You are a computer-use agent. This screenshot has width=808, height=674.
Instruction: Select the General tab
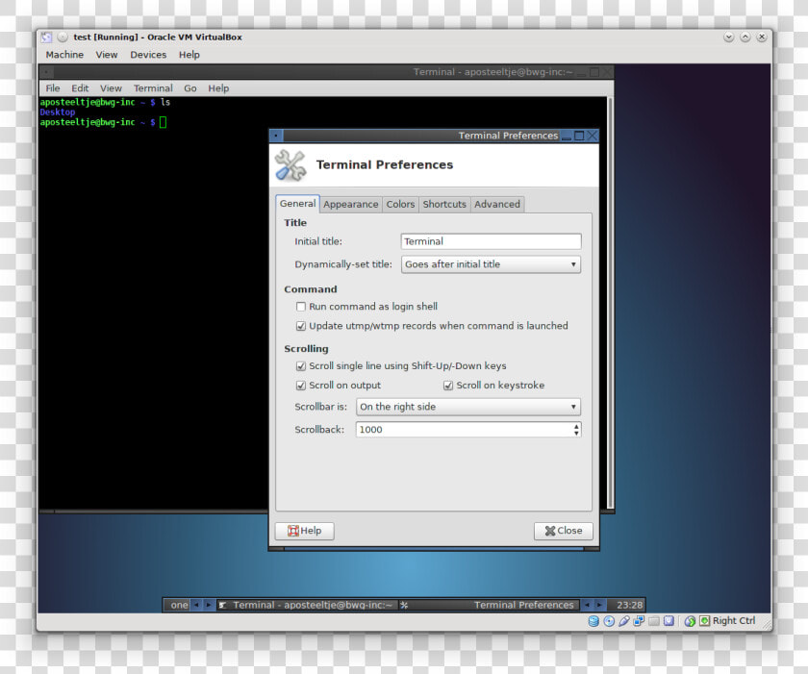[298, 204]
